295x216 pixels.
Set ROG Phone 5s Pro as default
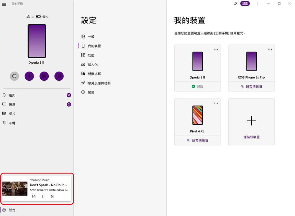click(251, 86)
